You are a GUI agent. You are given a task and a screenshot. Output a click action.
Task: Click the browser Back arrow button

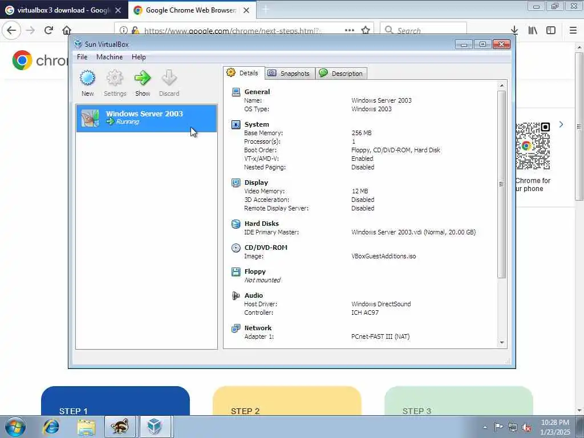[x=11, y=30]
